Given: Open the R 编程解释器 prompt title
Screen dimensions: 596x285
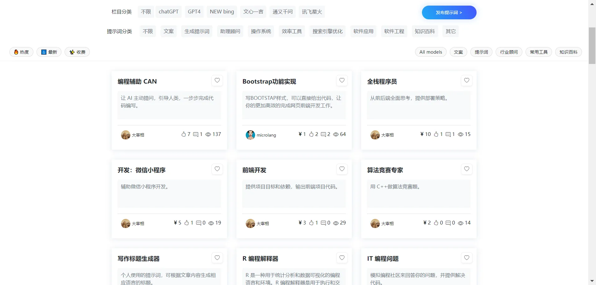Looking at the screenshot, I should [x=260, y=259].
